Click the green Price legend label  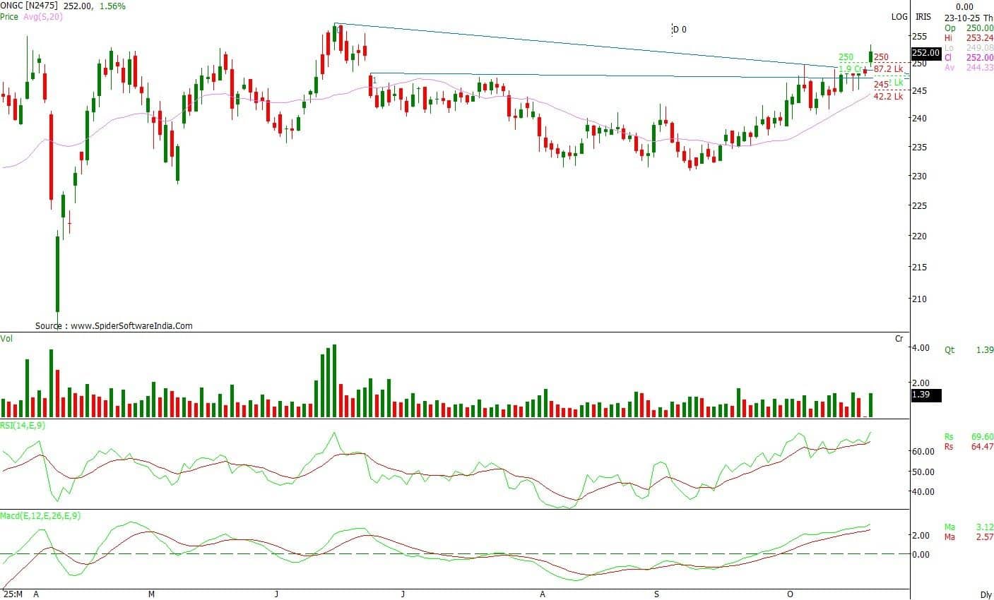coord(10,16)
